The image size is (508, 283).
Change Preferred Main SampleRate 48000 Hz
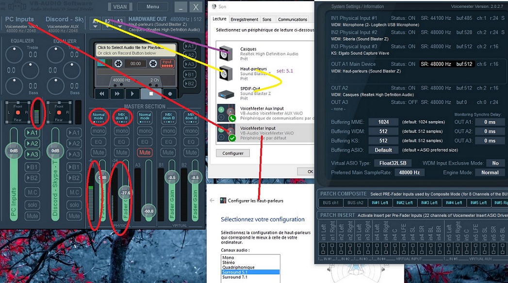[x=409, y=173]
